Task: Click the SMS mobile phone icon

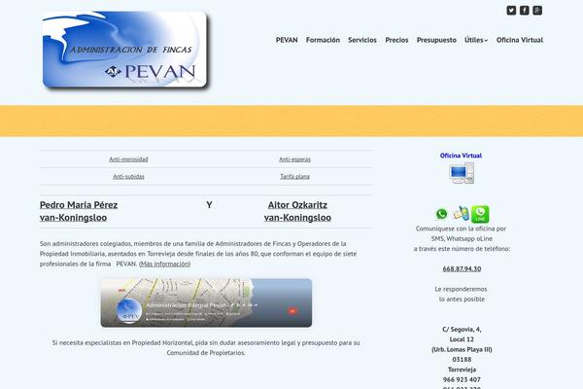Action: [461, 213]
